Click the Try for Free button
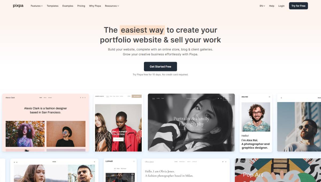Viewport: 321px width, 182px height. [x=298, y=6]
